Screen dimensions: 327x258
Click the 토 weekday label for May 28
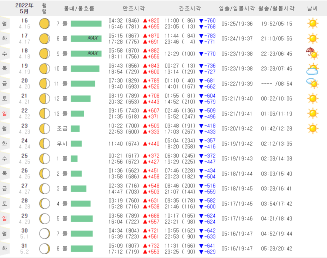tap(4, 204)
